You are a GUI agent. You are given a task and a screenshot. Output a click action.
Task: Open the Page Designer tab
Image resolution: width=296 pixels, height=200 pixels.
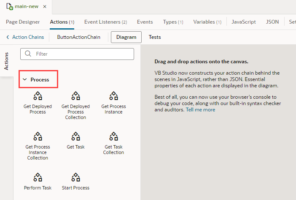(x=23, y=22)
